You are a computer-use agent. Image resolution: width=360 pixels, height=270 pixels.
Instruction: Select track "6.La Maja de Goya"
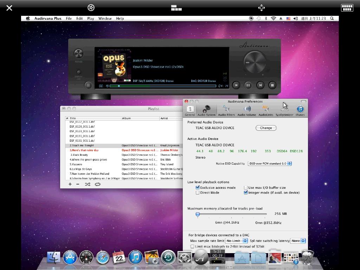[x=124, y=169]
